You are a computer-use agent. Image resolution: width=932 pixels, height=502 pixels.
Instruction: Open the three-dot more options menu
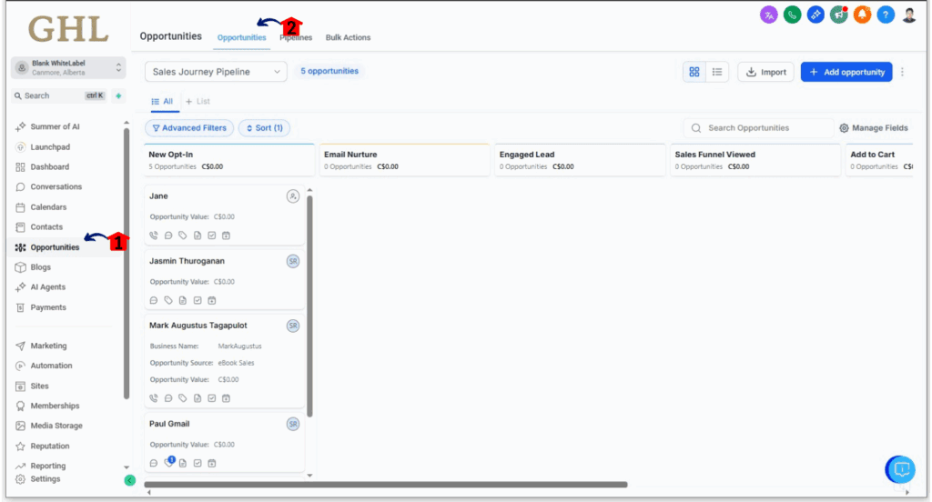tap(902, 72)
